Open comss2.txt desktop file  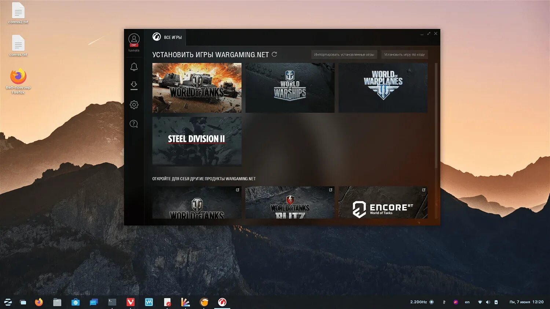(x=18, y=13)
